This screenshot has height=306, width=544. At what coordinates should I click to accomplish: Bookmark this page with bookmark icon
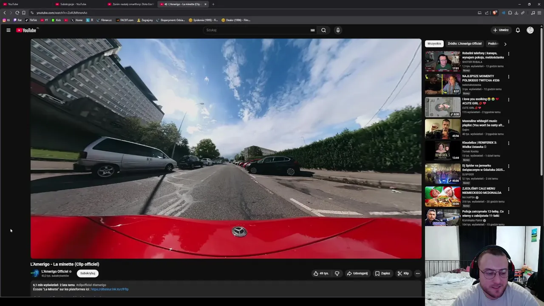(24, 13)
